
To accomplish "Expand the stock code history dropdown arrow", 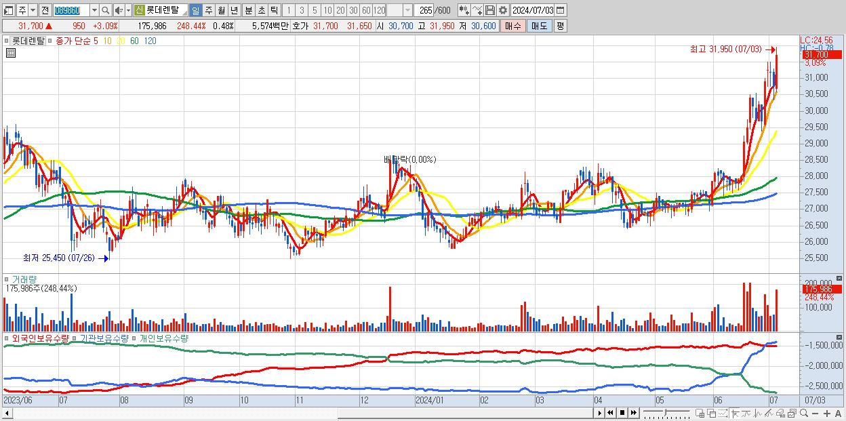I will tap(94, 10).
